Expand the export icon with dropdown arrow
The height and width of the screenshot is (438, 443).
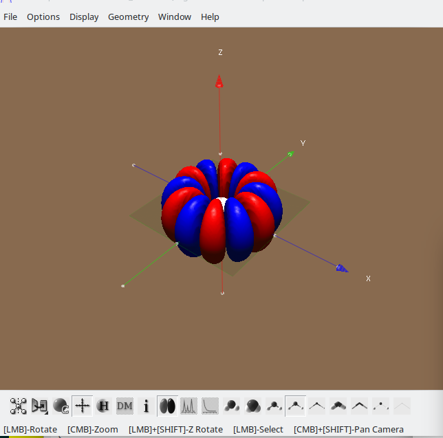[39, 406]
